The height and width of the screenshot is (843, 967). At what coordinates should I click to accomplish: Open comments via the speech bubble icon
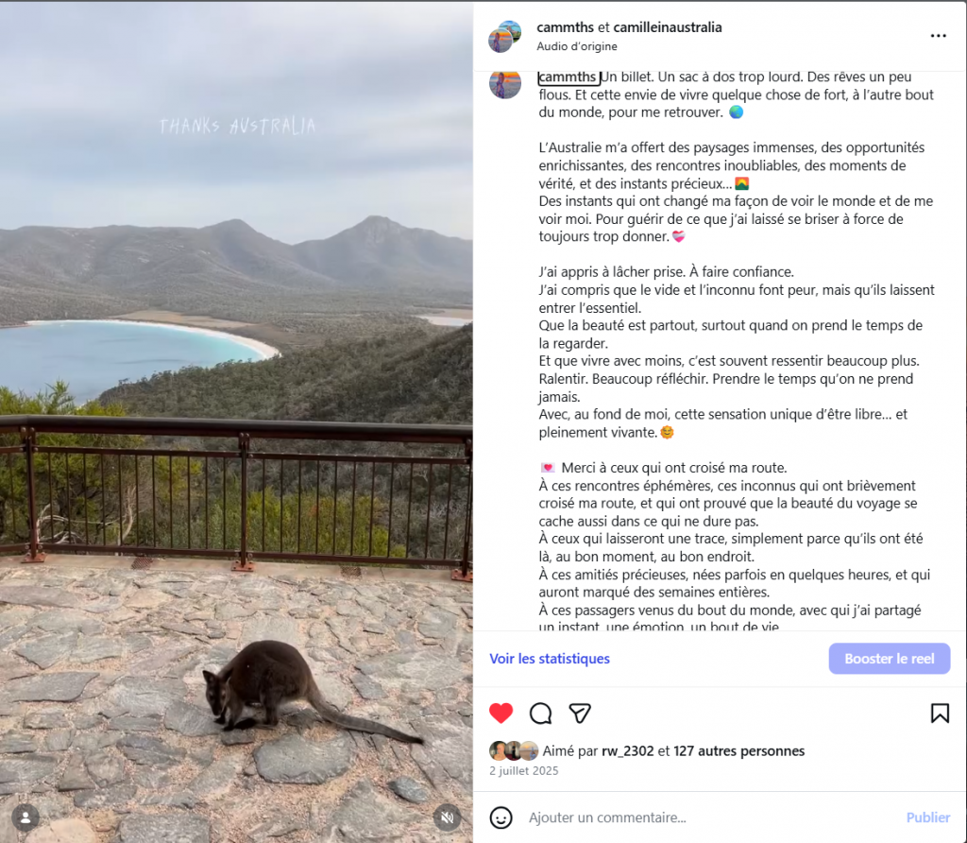coord(541,714)
